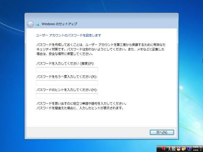
Task: Click the IME conversion mode '般' icon
Action: (173, 149)
